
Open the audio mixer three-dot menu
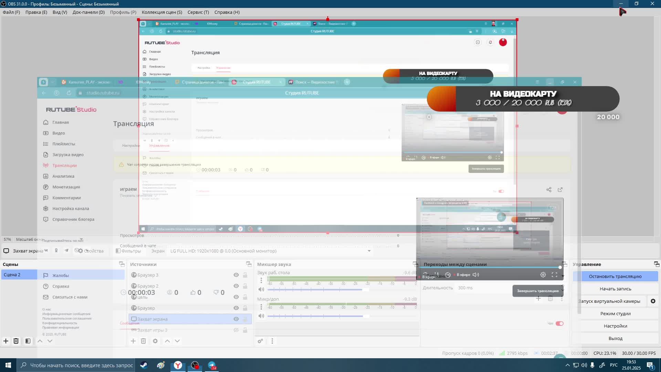[272, 341]
